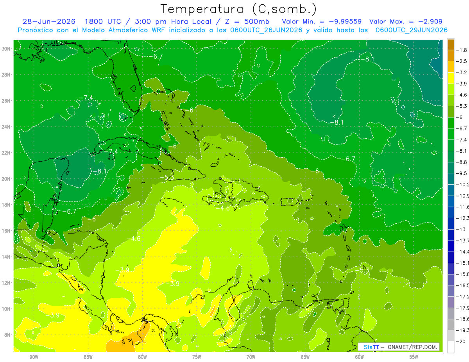Click the 'SisTT – ONAMET/REP.DOM.' credit label
This screenshot has width=469, height=362.
pyautogui.click(x=399, y=347)
